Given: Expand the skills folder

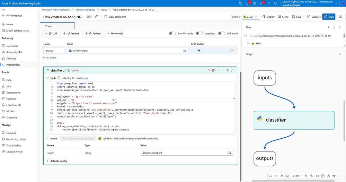Looking at the screenshot, I should (248, 44).
